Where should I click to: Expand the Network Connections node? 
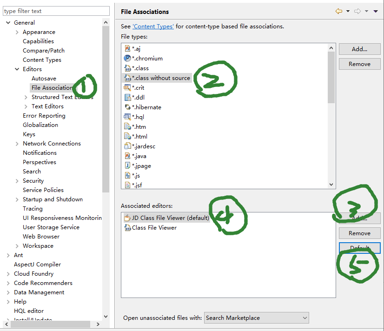point(17,144)
